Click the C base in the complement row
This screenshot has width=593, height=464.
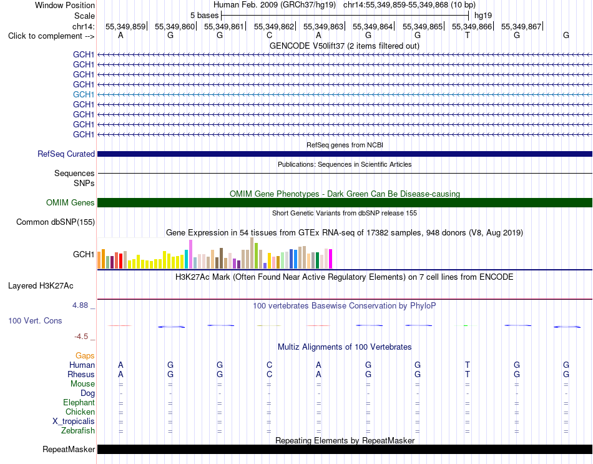269,35
